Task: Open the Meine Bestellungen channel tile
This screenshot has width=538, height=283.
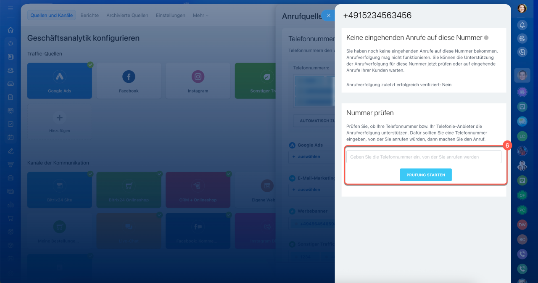Action: coord(60,231)
